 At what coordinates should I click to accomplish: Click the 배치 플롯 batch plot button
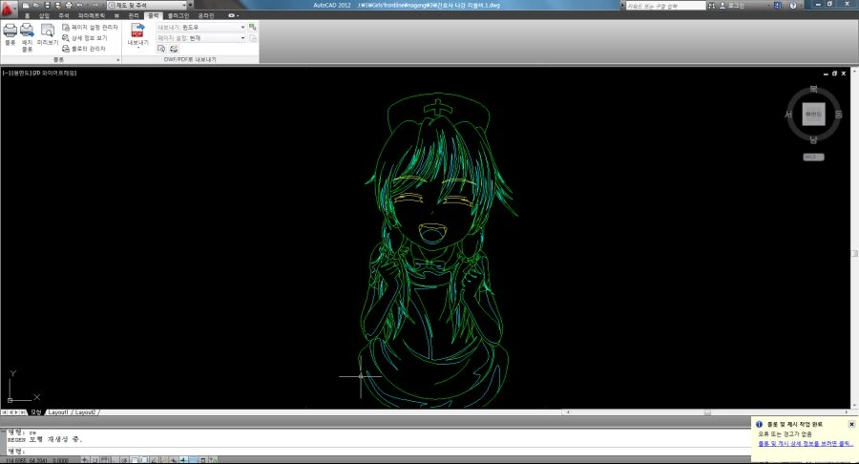coord(27,37)
